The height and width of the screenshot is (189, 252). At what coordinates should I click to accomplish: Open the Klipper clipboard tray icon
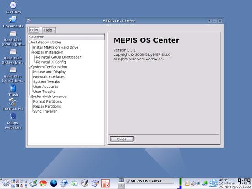187,183
